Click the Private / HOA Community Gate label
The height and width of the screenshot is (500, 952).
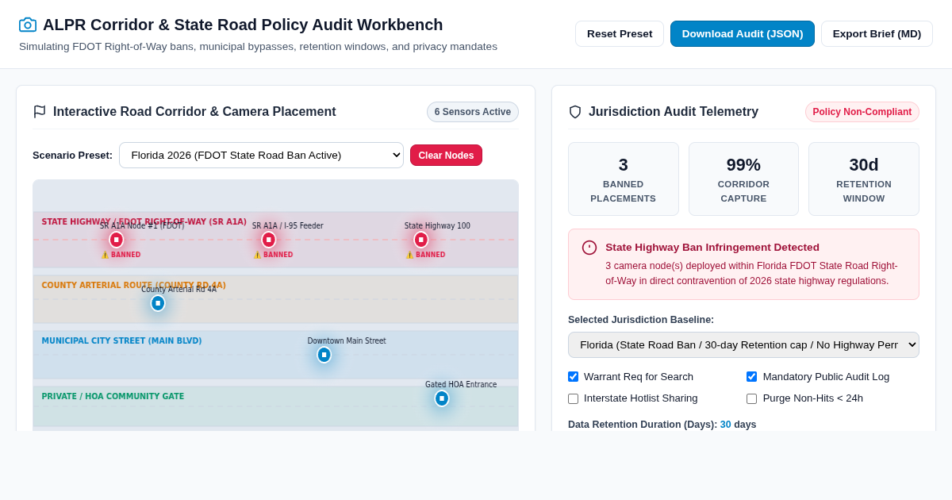coord(113,397)
